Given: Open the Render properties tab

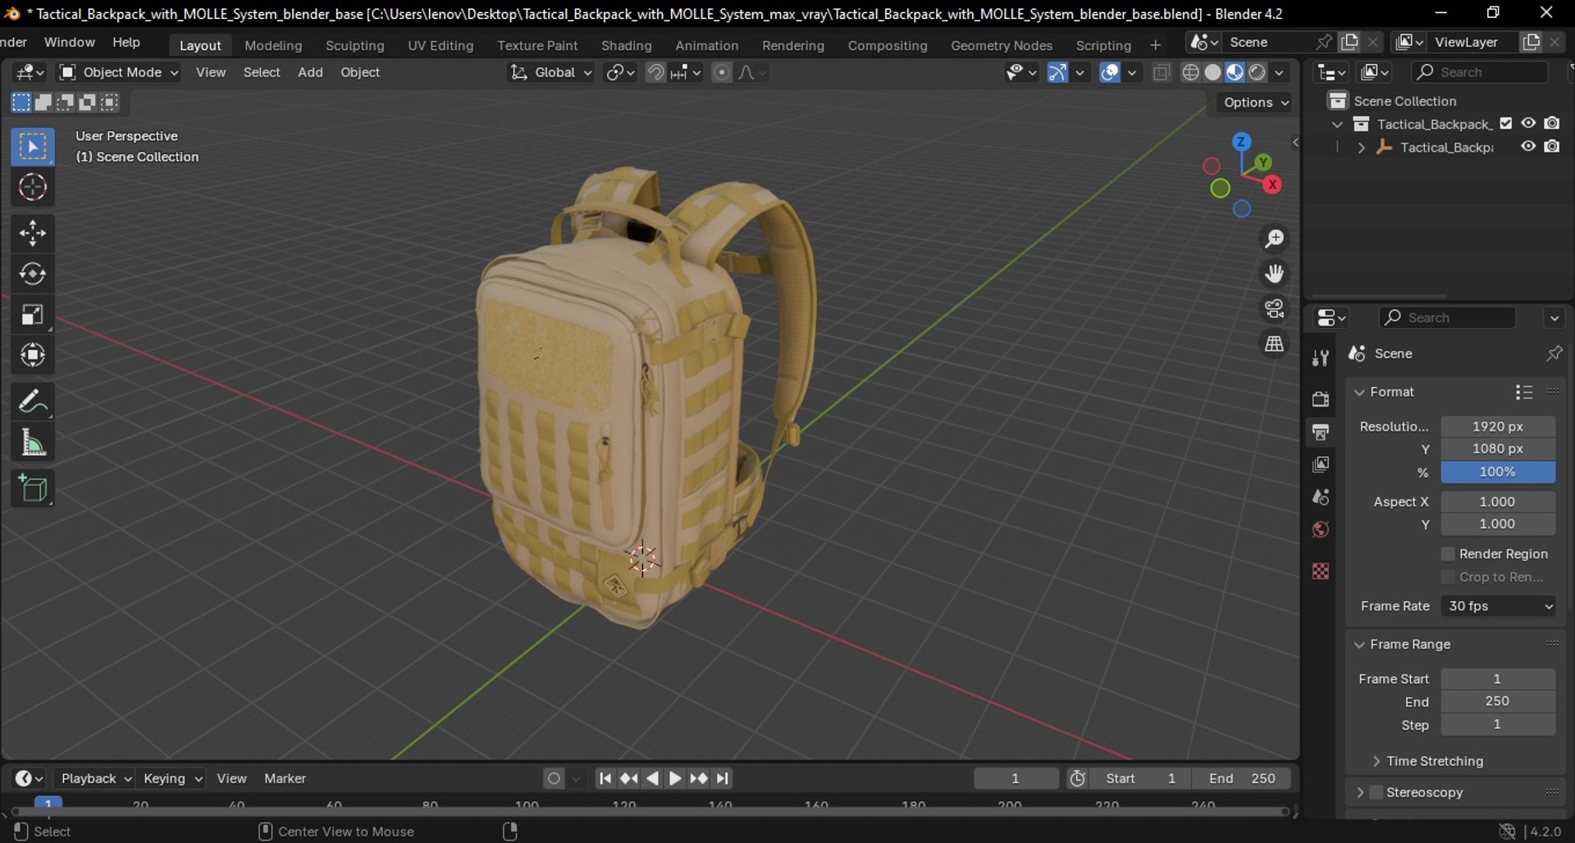Looking at the screenshot, I should point(1320,399).
